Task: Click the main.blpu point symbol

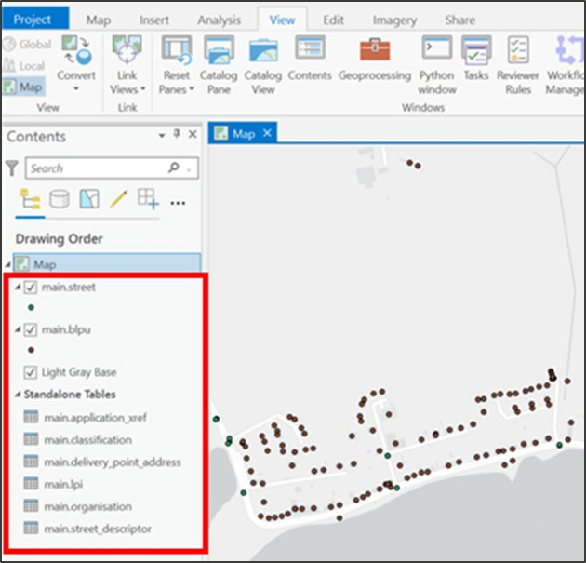Action: point(31,350)
